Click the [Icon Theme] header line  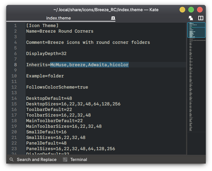(42, 25)
